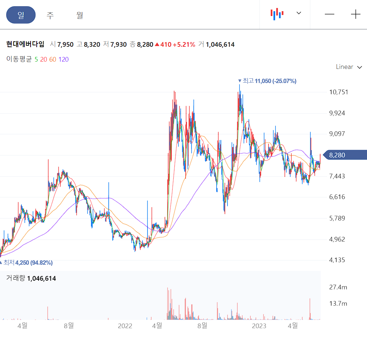Toggle the 20-day moving average line
Viewport: 367px width, 338px height.
[44, 59]
